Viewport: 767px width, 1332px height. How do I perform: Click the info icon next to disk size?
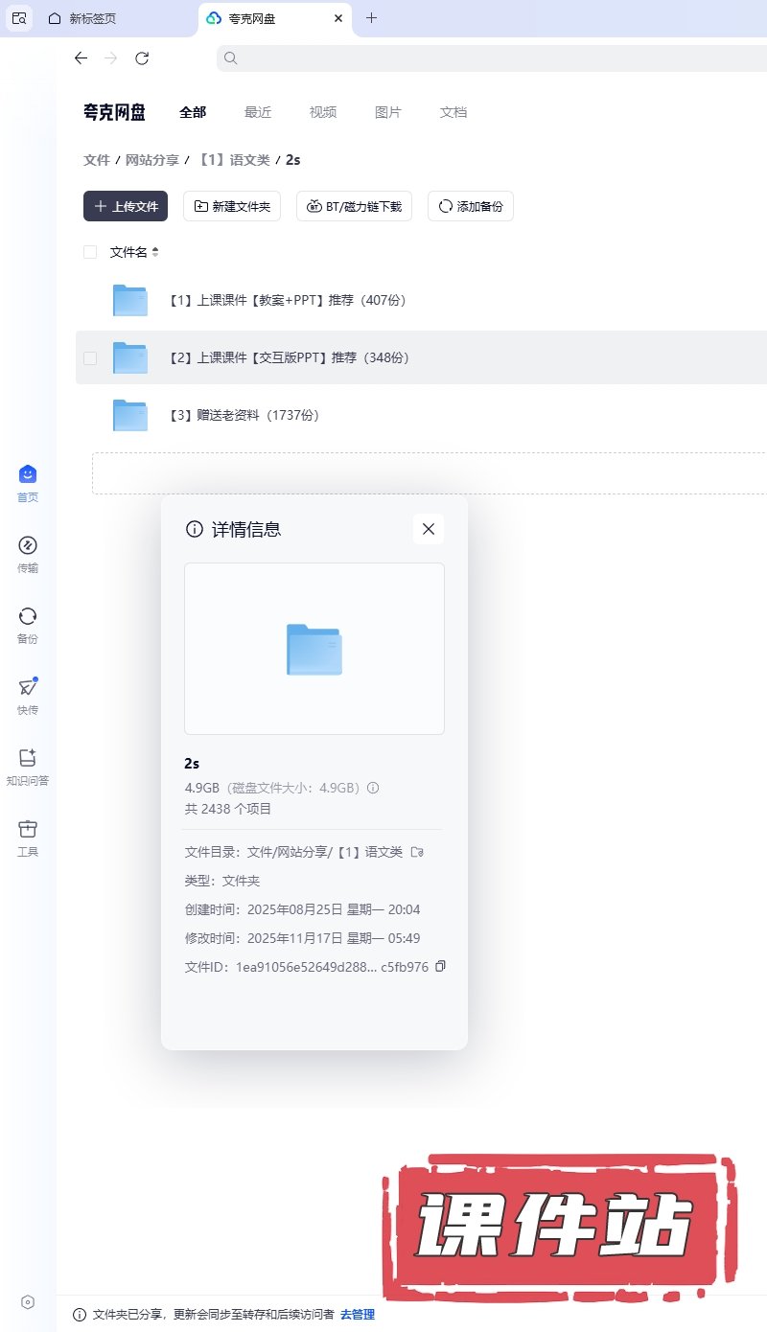coord(374,788)
